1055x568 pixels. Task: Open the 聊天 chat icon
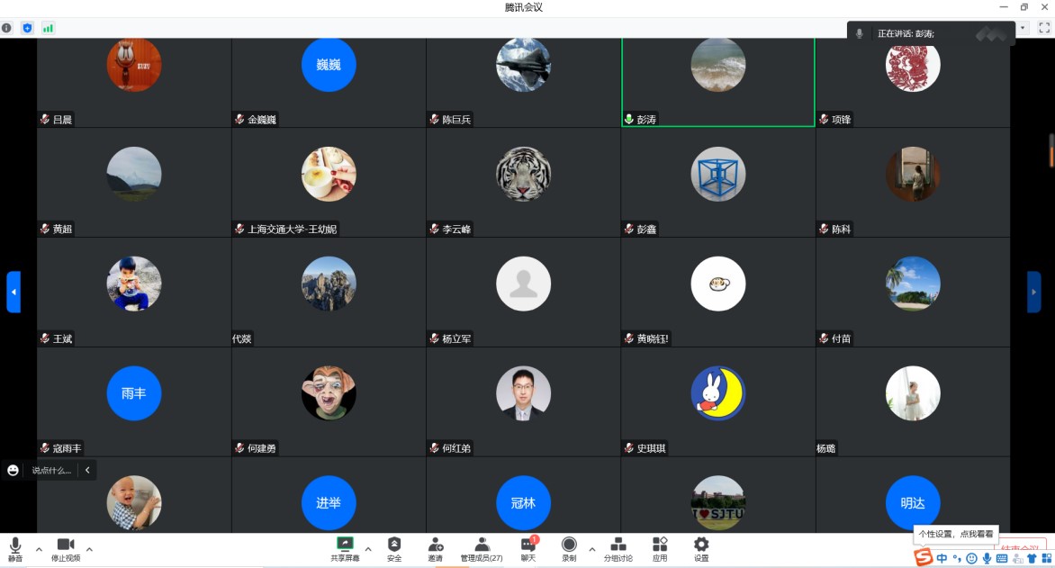[x=528, y=549]
